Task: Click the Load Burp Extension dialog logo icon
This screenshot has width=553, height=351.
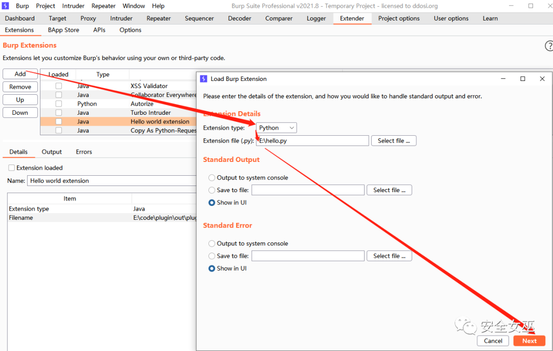Action: point(204,79)
